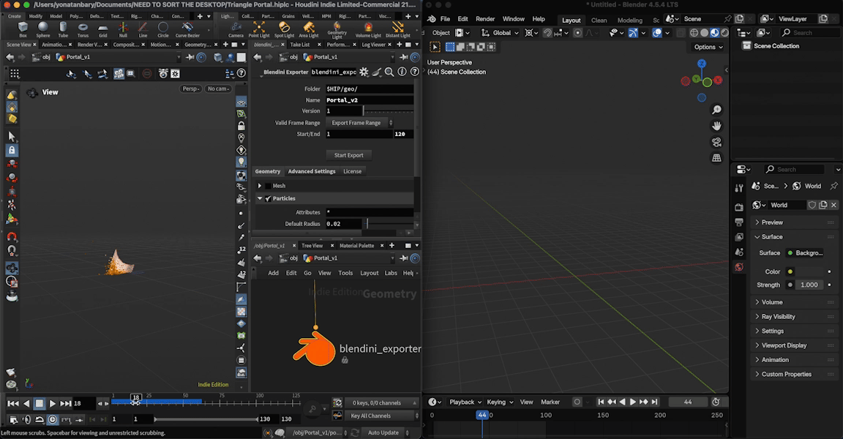Select the Sphere shelf tool
Viewport: 843px width, 439px height.
pos(43,29)
